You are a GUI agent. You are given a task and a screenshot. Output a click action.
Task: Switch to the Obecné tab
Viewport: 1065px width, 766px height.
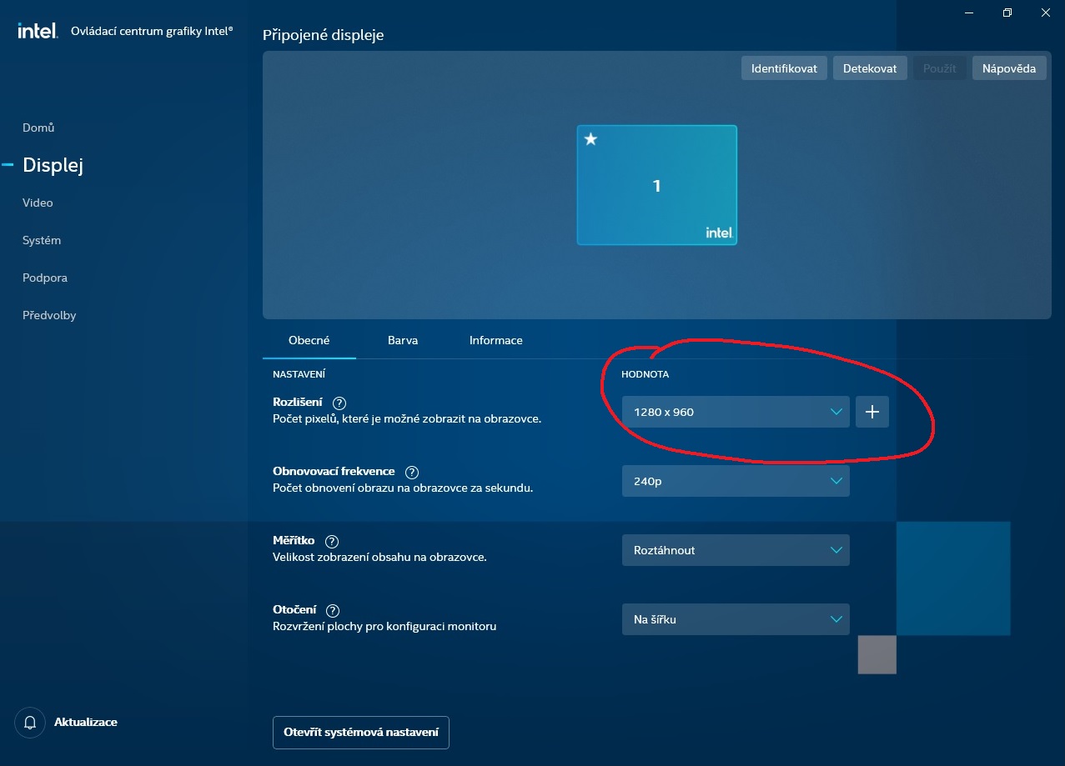(x=309, y=340)
